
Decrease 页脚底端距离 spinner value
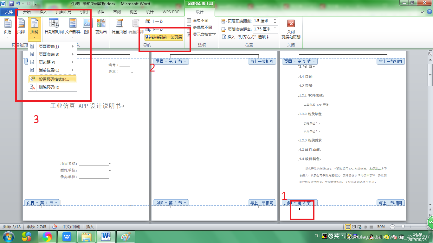[275, 31]
